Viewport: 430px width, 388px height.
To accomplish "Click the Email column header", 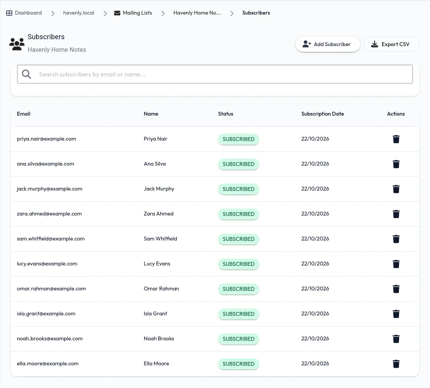I will pos(23,114).
